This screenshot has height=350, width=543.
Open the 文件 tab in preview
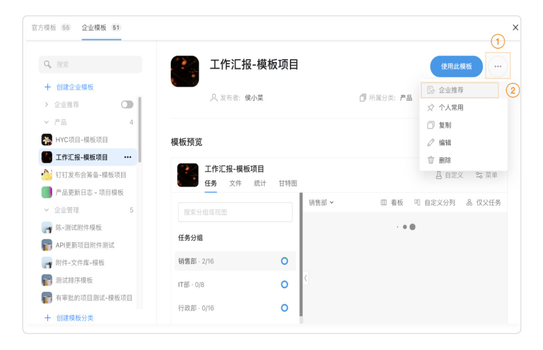tap(235, 183)
